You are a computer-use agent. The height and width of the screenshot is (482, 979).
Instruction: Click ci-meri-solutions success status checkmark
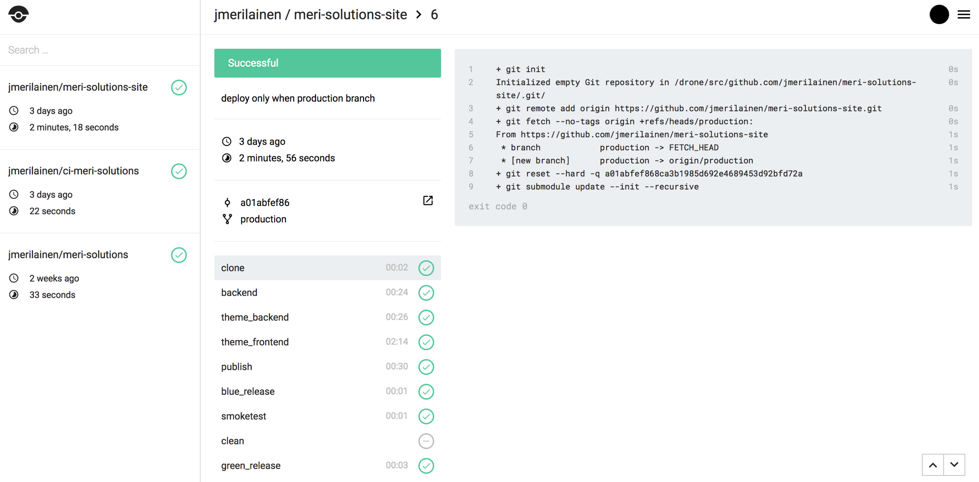click(x=179, y=171)
